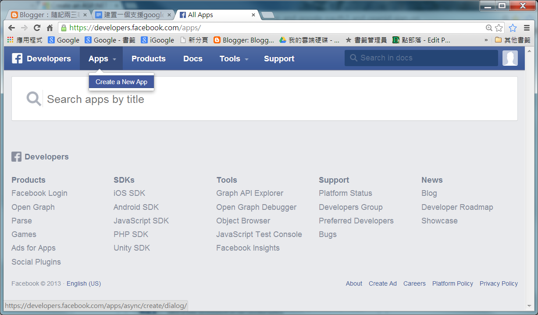Choose Create a New App

click(121, 82)
